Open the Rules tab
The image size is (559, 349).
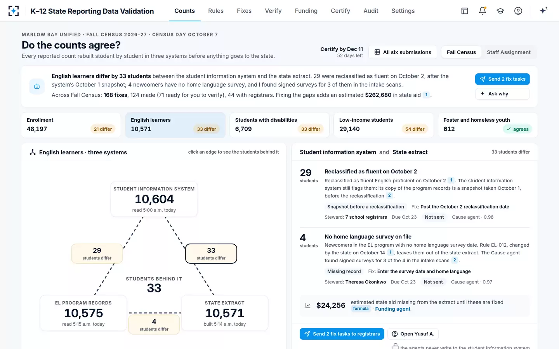(216, 11)
